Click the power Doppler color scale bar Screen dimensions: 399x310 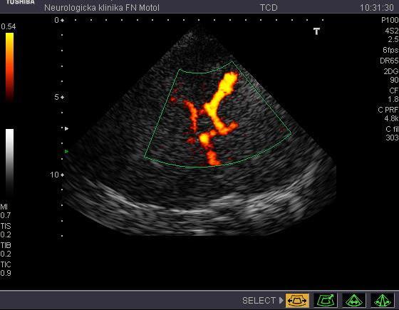(10, 67)
